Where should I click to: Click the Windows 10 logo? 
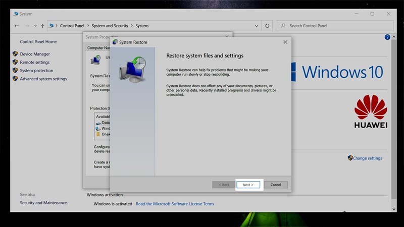point(337,72)
